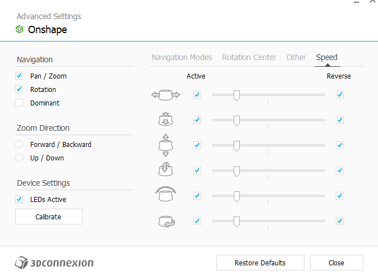The width and height of the screenshot is (378, 276).
Task: Click the pan left/right motion icon
Action: pyautogui.click(x=166, y=95)
